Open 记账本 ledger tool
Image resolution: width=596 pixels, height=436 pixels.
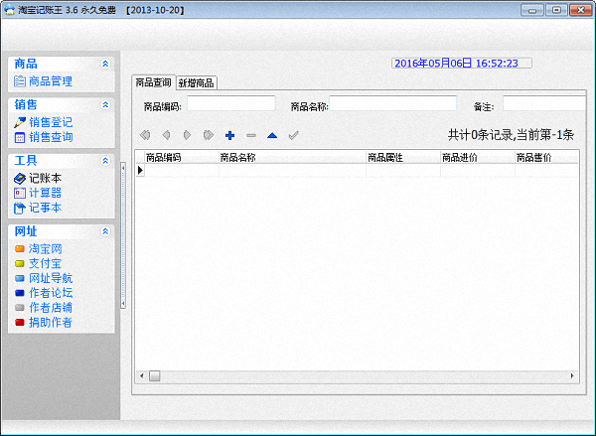[44, 178]
